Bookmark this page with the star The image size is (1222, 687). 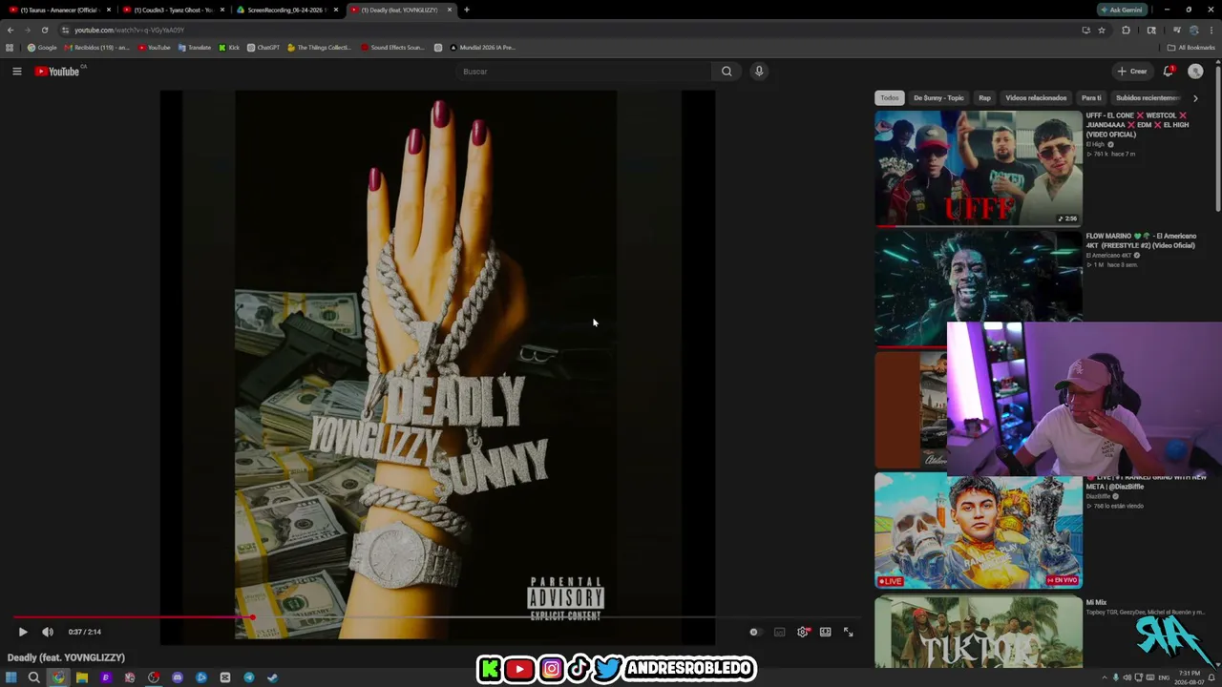[1102, 30]
